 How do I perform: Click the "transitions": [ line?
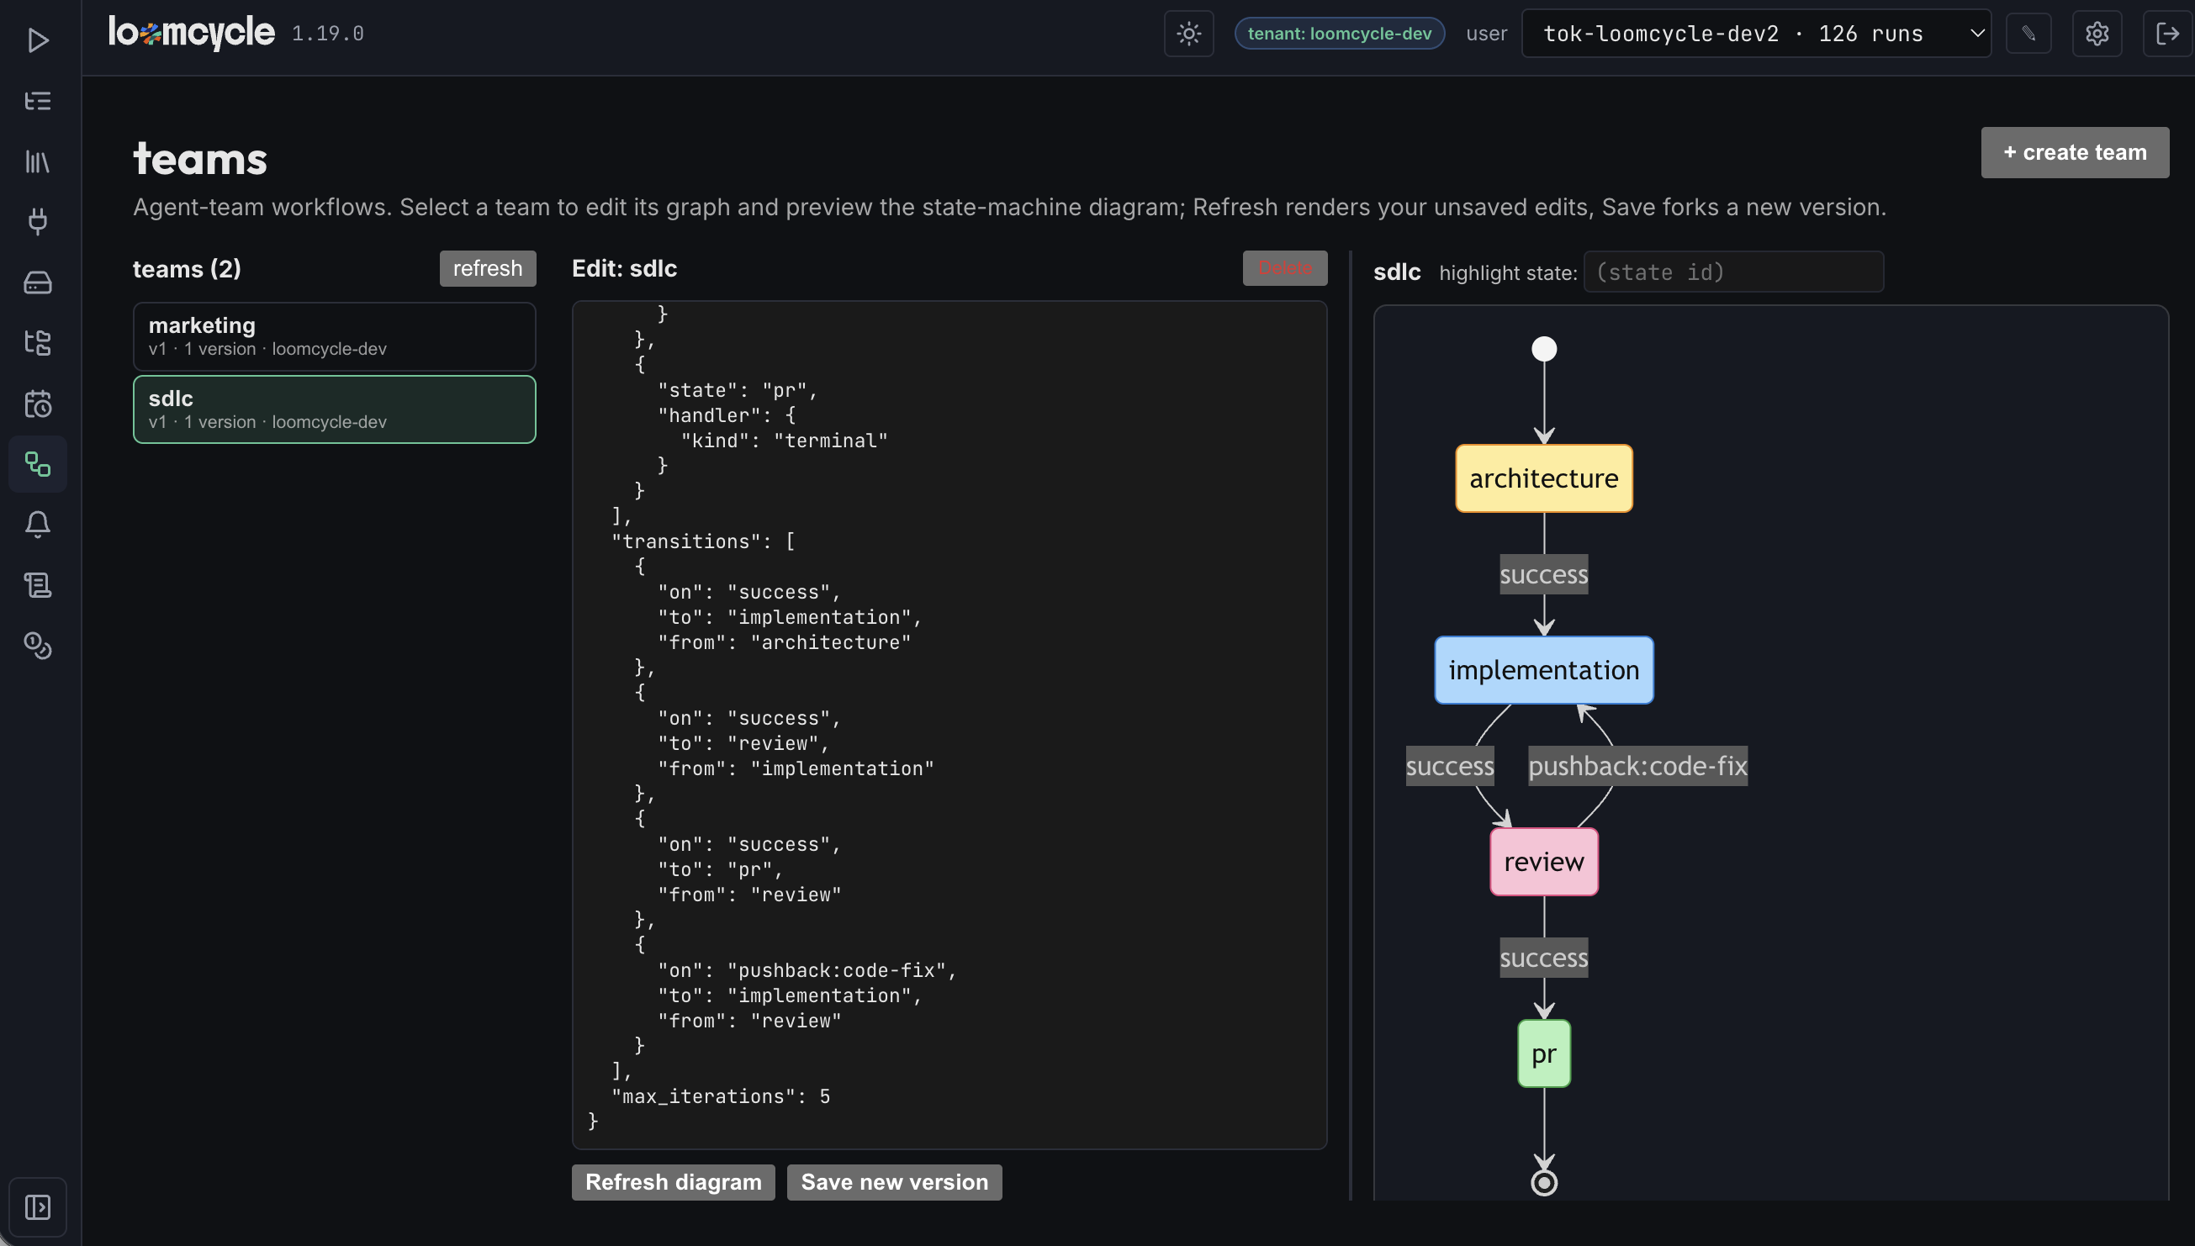(x=702, y=541)
